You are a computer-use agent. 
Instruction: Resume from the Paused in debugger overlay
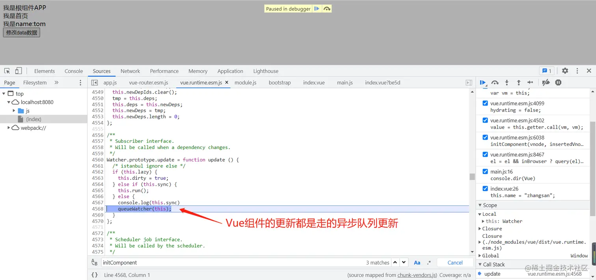(x=317, y=9)
